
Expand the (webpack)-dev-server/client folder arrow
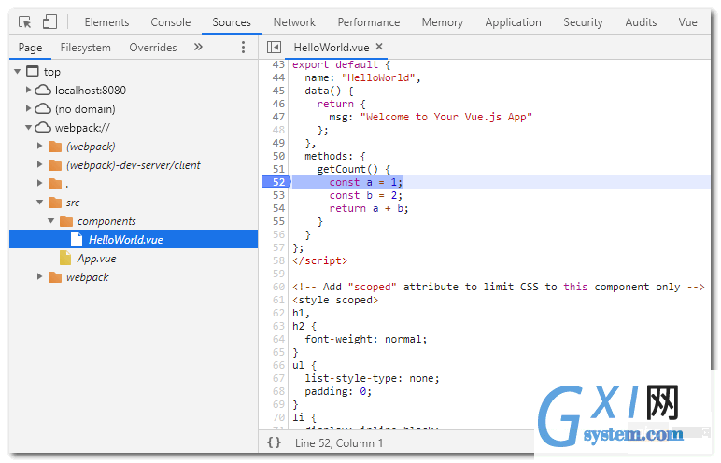tap(39, 164)
